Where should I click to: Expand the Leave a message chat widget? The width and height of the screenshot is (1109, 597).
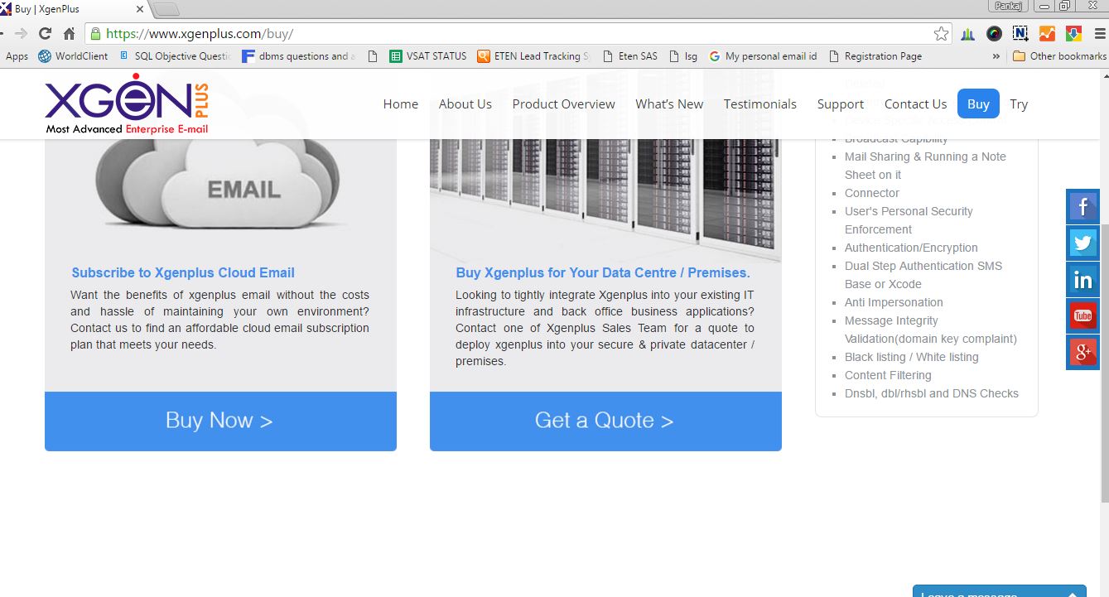click(x=1000, y=591)
